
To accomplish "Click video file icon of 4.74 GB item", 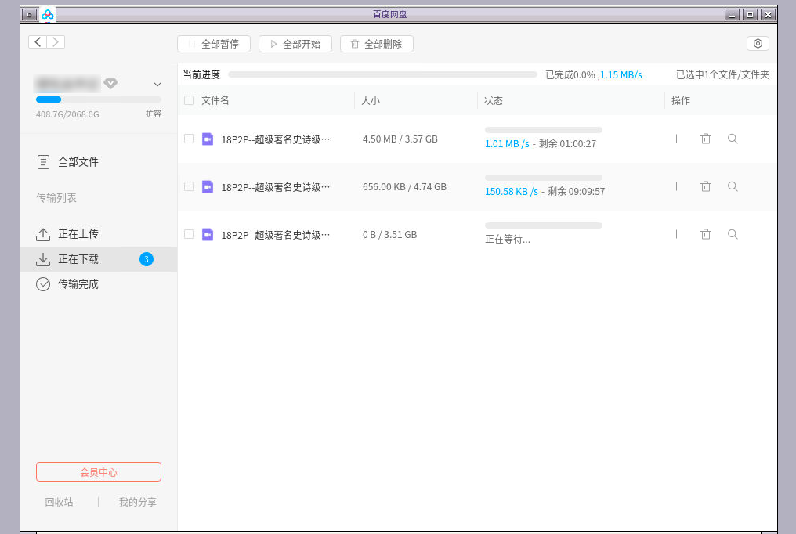I will point(208,186).
